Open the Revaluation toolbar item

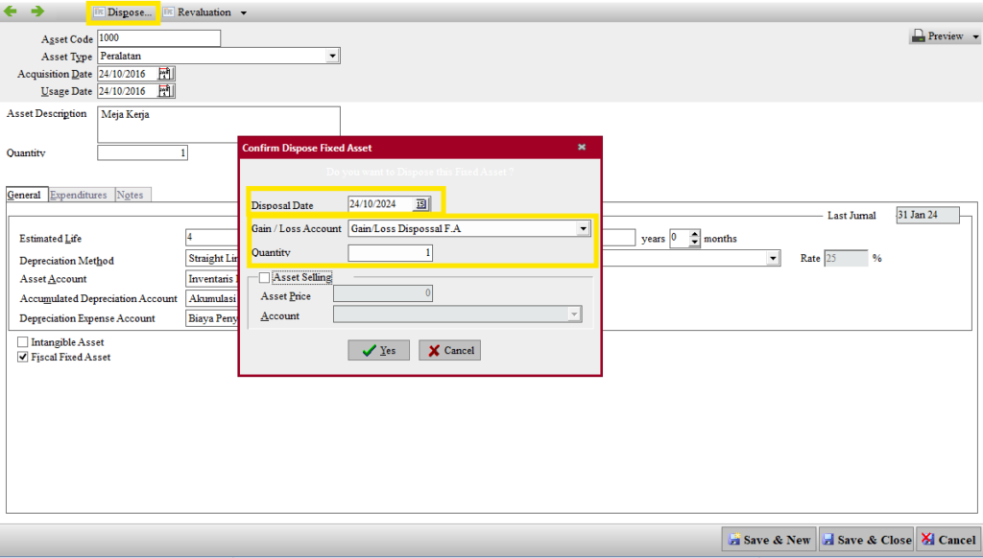tap(197, 12)
